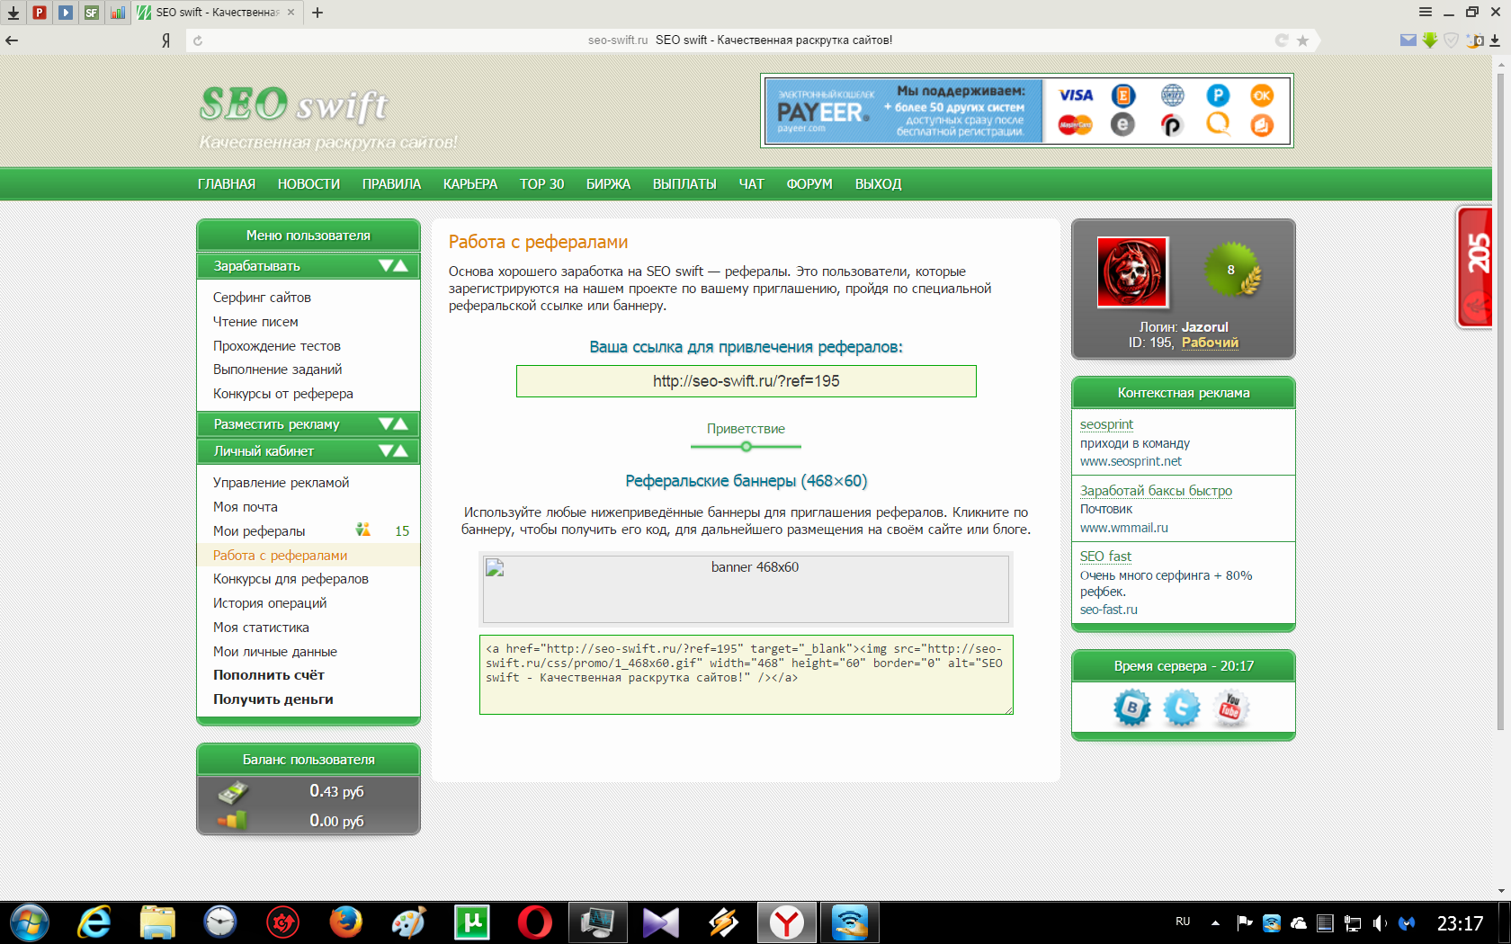
Task: Open История операций link
Action: pyautogui.click(x=270, y=603)
